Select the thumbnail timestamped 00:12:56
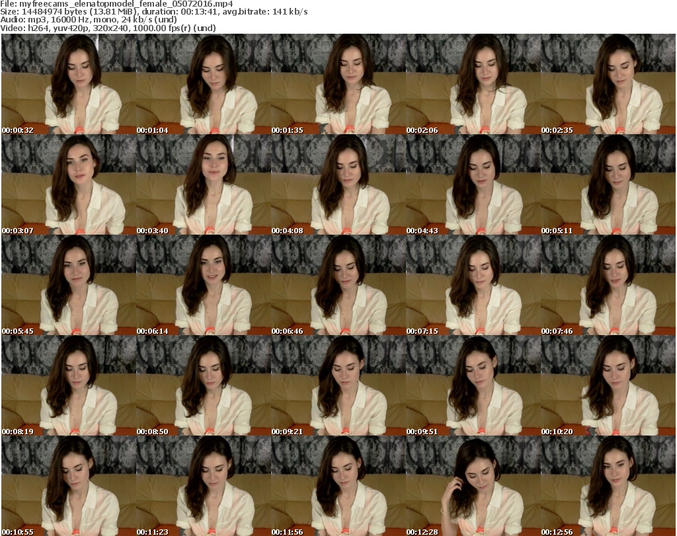Image resolution: width=677 pixels, height=536 pixels. (608, 486)
